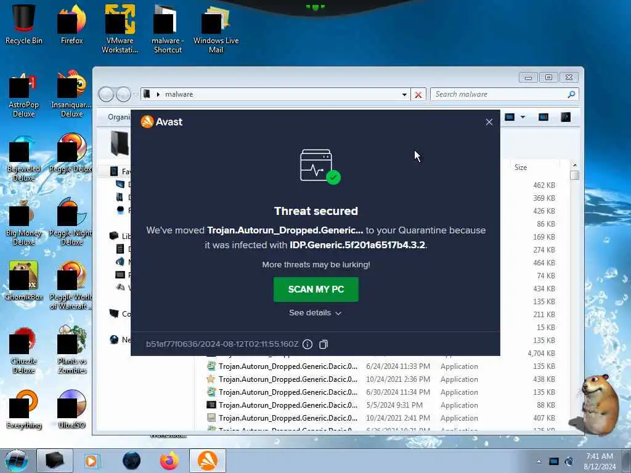Select Insaniquarium Deluxe desktop icon
The width and height of the screenshot is (631, 473).
[x=71, y=95]
